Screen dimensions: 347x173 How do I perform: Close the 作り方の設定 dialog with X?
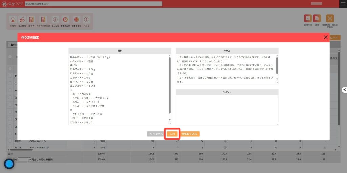pos(326,37)
